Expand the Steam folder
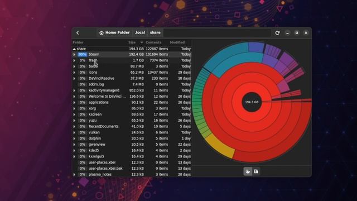357x201 pixels. 74,55
